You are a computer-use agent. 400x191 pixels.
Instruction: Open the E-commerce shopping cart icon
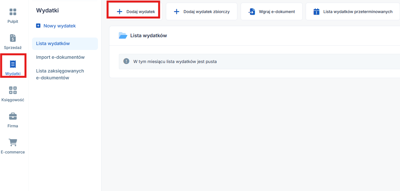tap(13, 142)
